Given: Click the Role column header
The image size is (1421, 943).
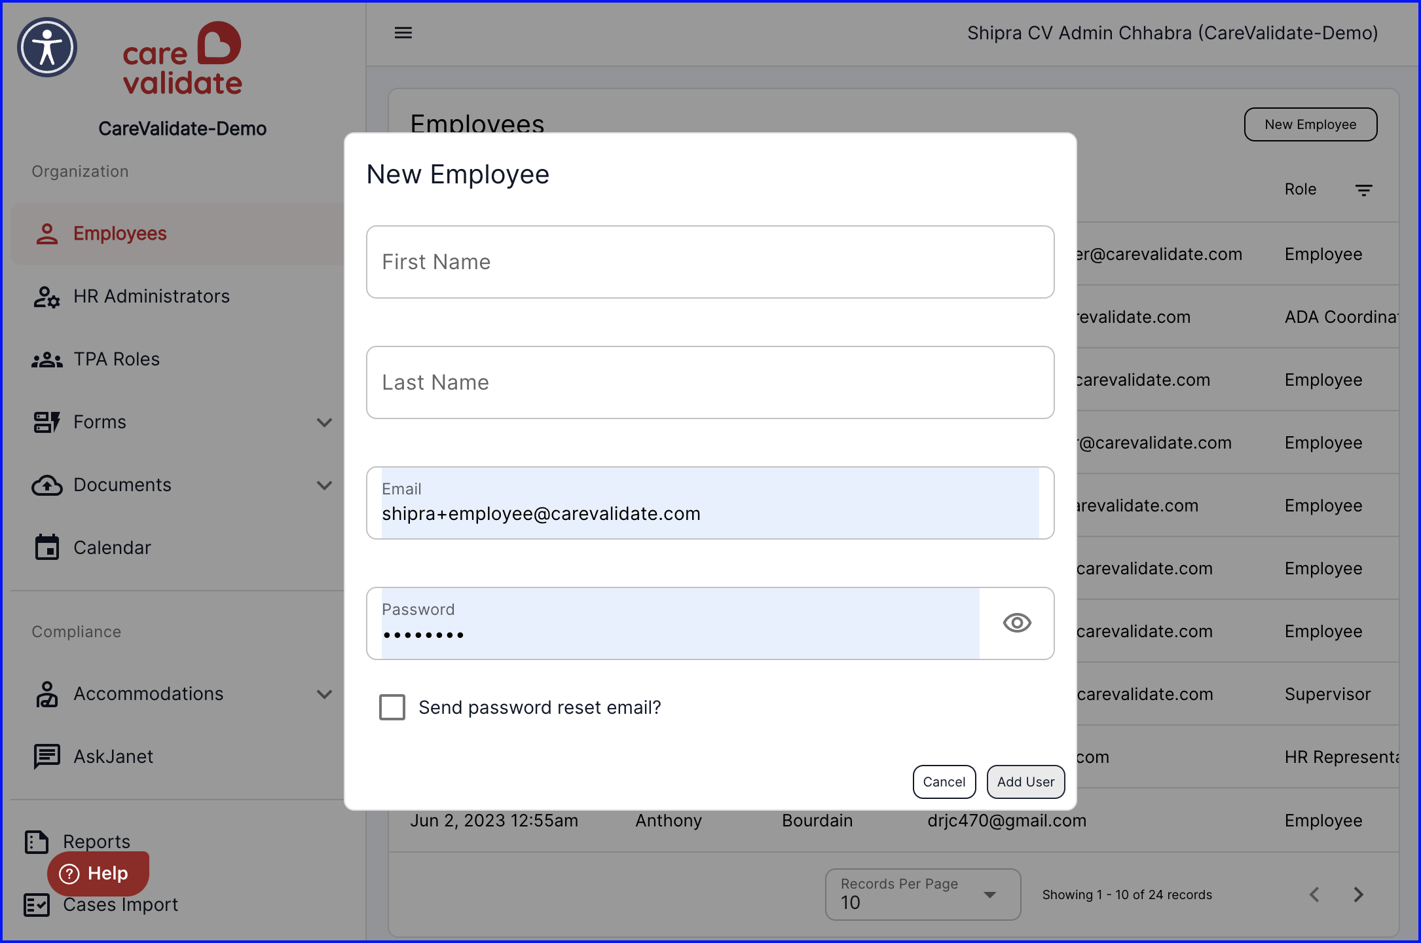Looking at the screenshot, I should pos(1300,189).
